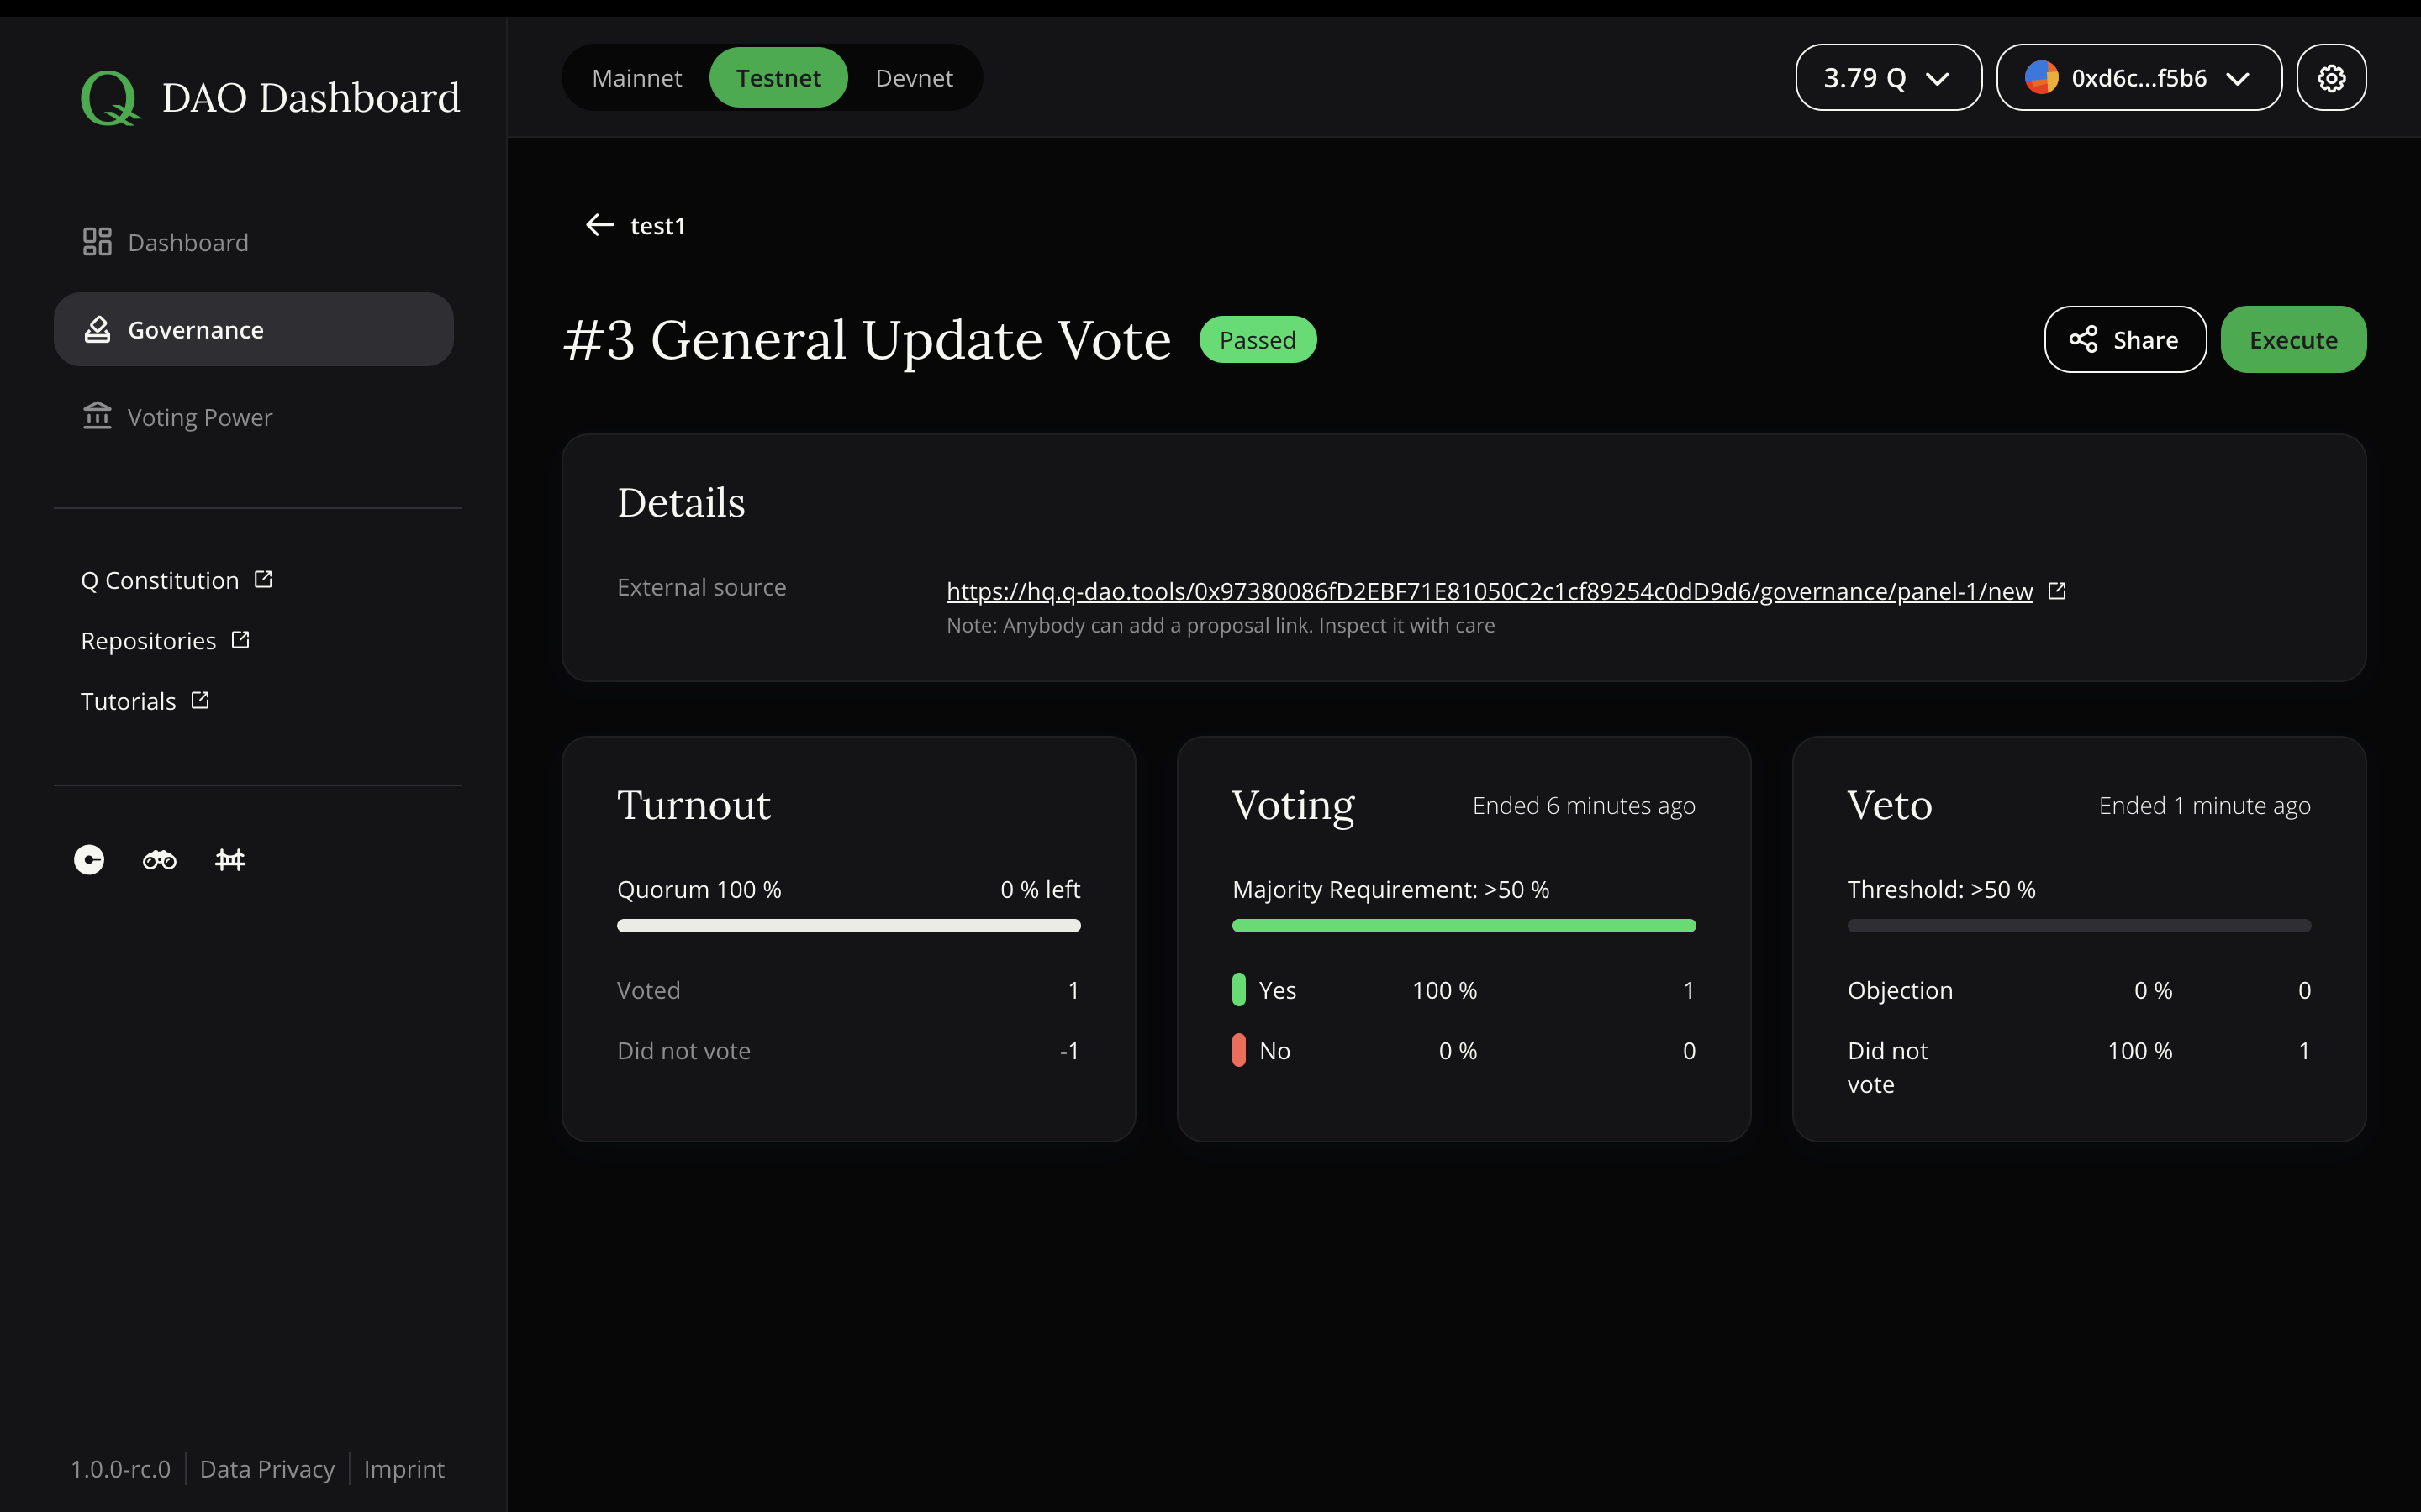2421x1512 pixels.
Task: Switch network to Mainnet
Action: pyautogui.click(x=636, y=78)
